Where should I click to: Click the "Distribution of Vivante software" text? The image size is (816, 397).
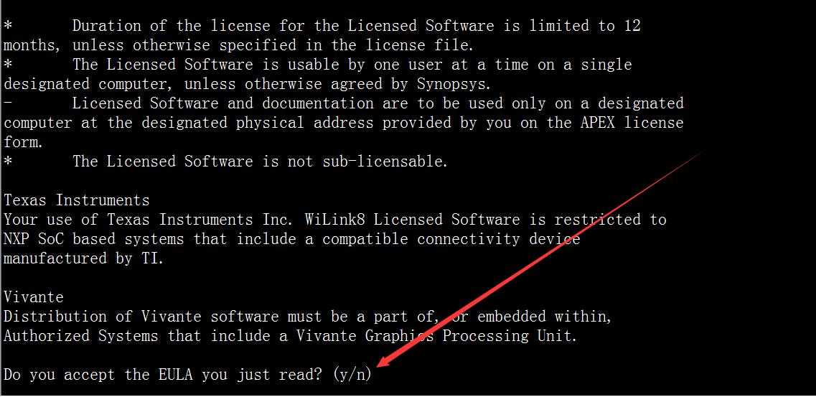pos(141,317)
